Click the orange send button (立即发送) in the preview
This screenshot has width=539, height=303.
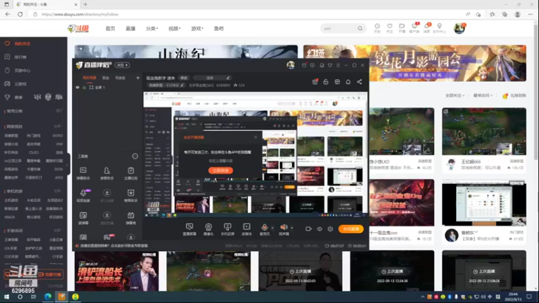pyautogui.click(x=220, y=170)
